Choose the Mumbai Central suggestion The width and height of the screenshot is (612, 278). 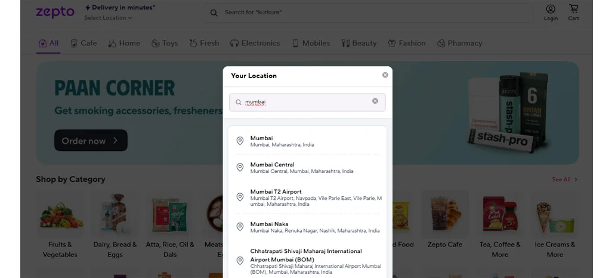click(x=308, y=168)
